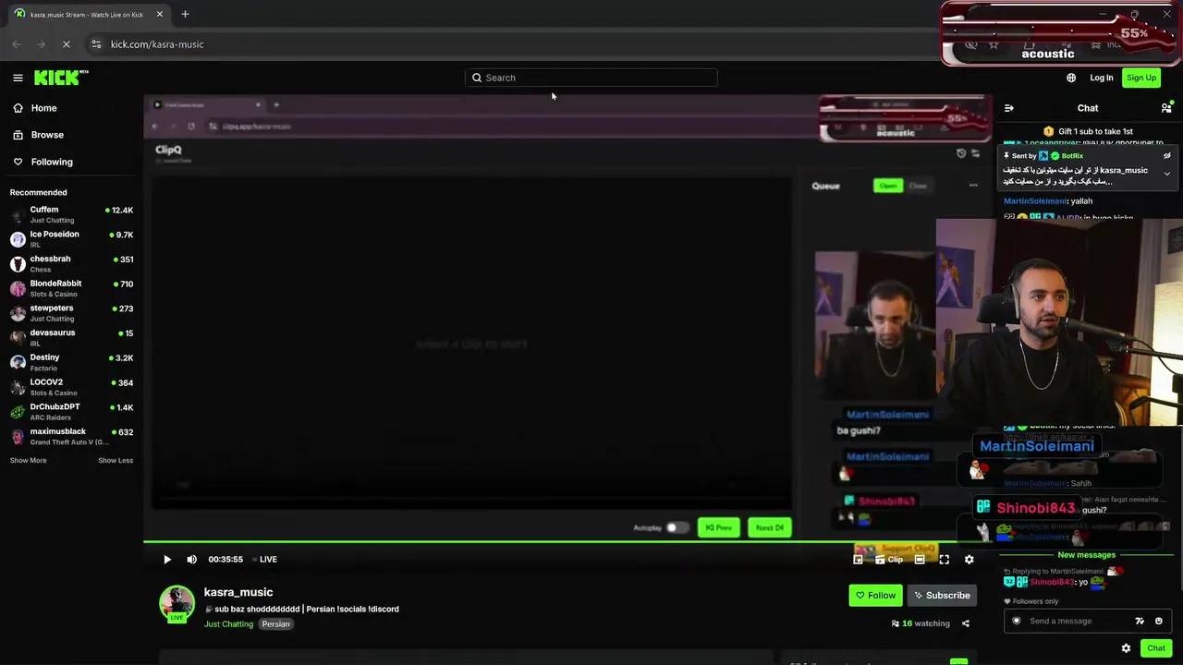Share the kasra_music channel

[x=966, y=623]
